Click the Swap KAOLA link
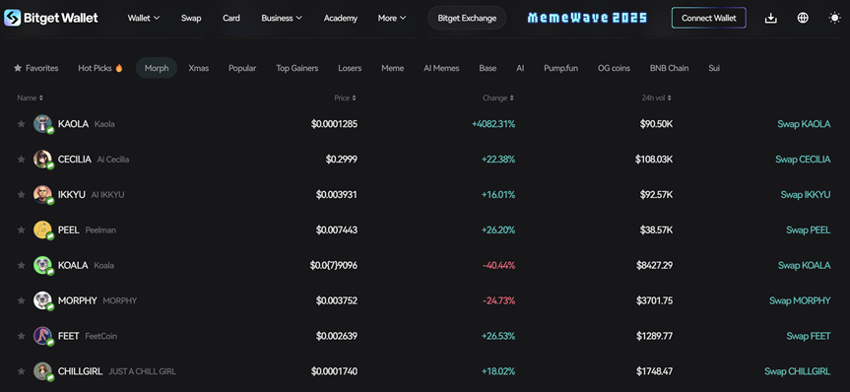Screen dimensions: 850x392 pos(804,124)
